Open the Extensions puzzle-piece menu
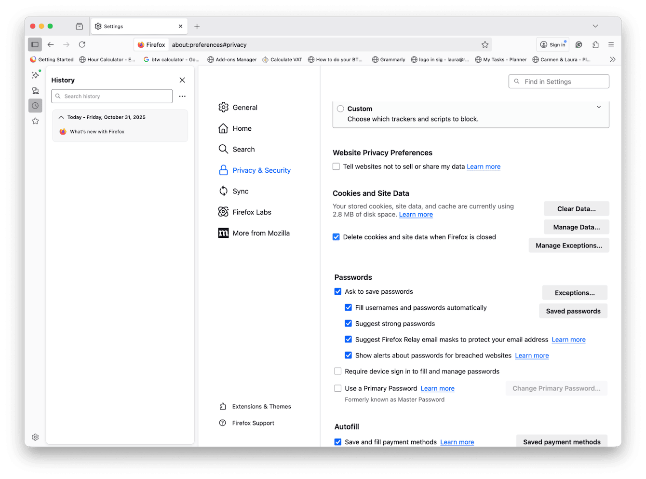The image size is (646, 479). [x=595, y=44]
